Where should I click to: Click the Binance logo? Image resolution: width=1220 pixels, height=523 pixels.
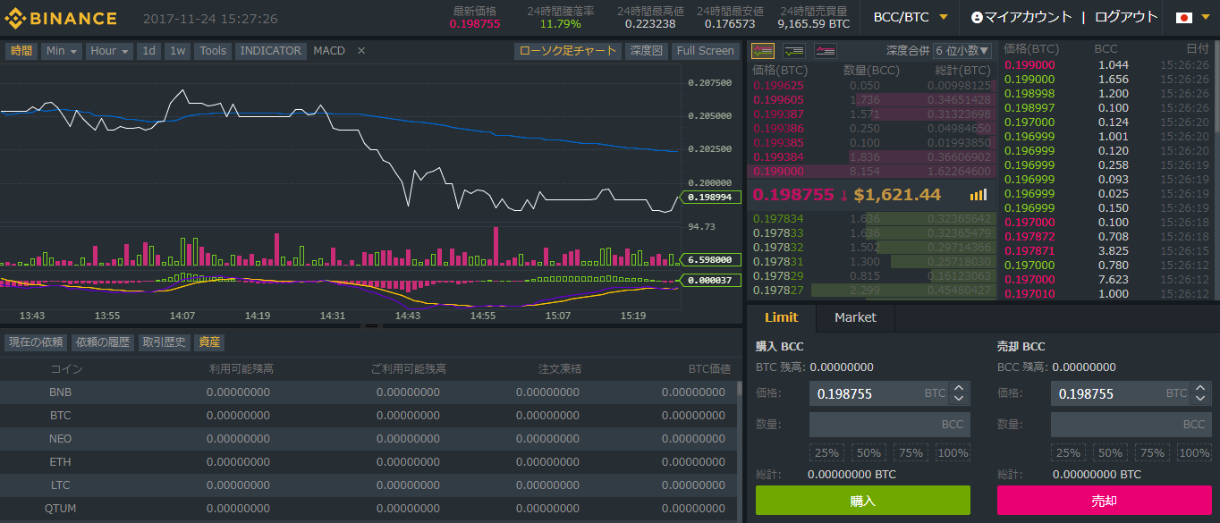point(60,18)
